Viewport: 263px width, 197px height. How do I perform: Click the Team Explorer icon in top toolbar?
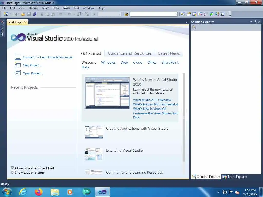194,14
